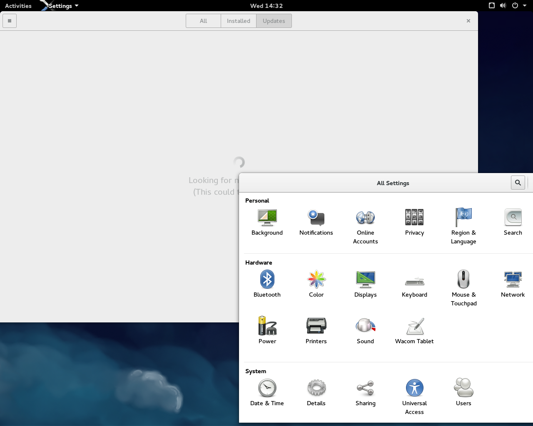Open Date & Time settings
The width and height of the screenshot is (533, 426).
267,393
